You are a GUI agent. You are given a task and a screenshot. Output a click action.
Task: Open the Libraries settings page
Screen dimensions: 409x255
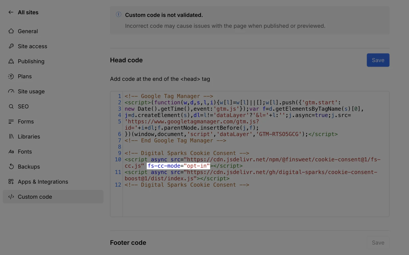(29, 136)
